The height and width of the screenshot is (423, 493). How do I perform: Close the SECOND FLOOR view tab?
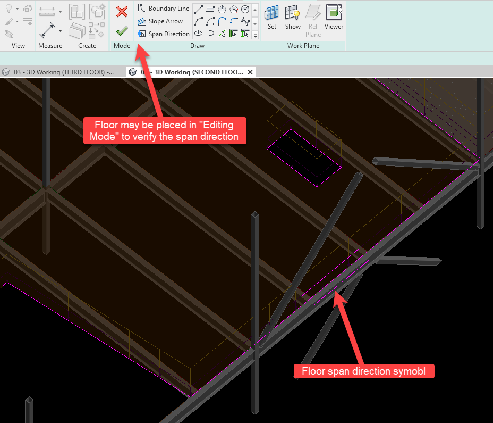tap(250, 72)
